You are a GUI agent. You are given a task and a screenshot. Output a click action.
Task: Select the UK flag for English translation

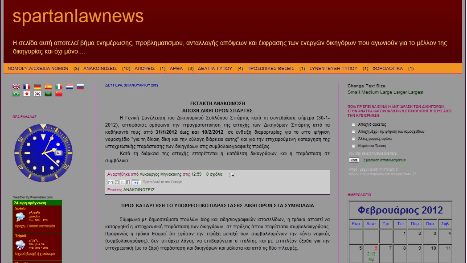click(16, 87)
